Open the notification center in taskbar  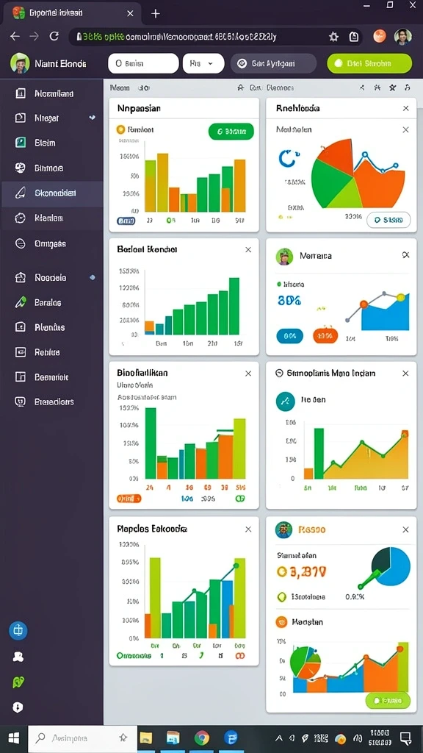tap(406, 738)
